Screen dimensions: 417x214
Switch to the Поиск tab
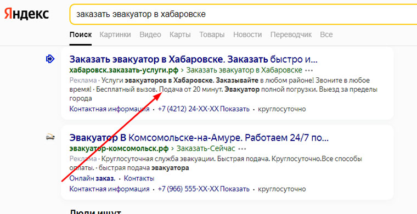[81, 35]
